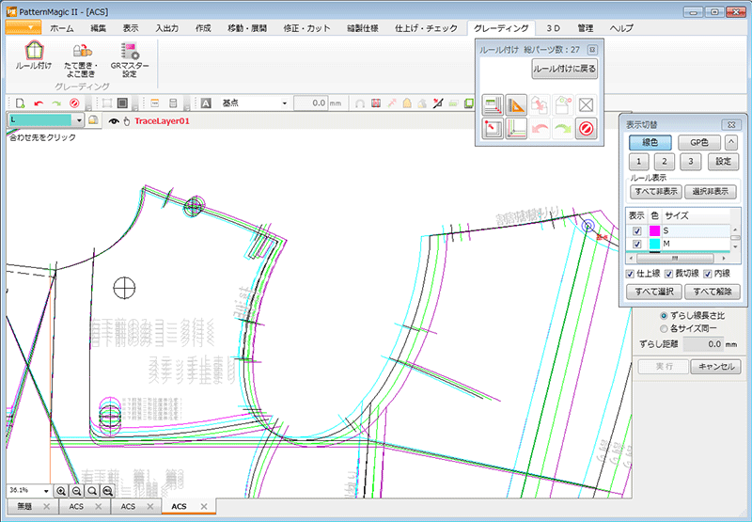Click the axis lines icon in ルール付け panel
Viewport: 752px width, 522px height.
pos(516,129)
